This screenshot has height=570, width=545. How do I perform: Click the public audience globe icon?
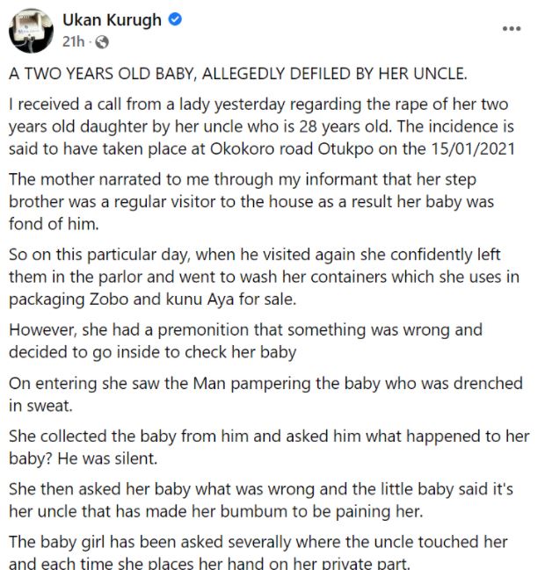pyautogui.click(x=102, y=41)
